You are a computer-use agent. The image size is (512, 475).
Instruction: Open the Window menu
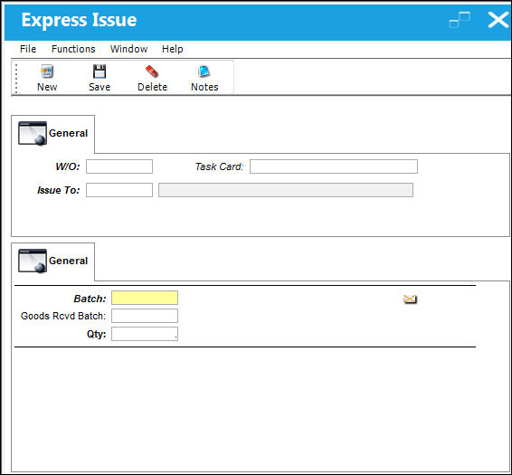(128, 49)
